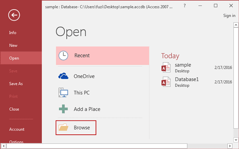Click the This PC computer icon

pos(63,93)
